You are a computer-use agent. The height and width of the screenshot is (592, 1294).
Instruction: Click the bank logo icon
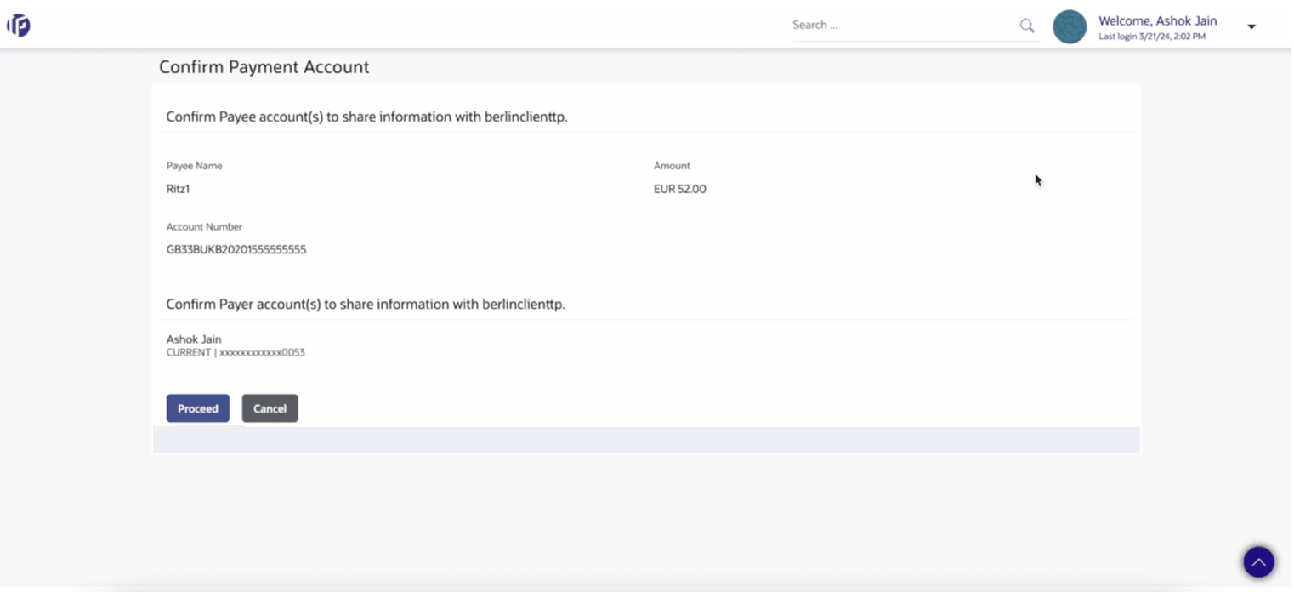point(19,26)
